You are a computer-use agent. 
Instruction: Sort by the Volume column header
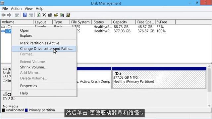17,22
